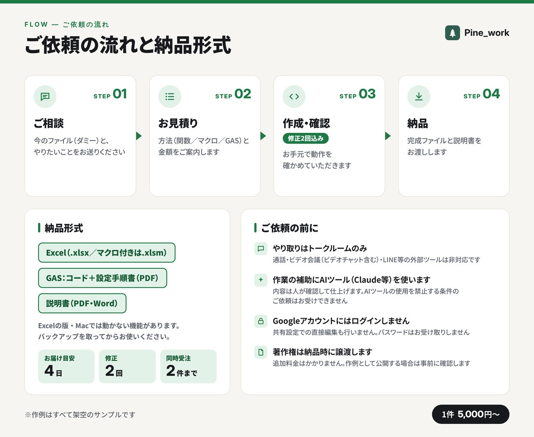Click the list icon in STEP 02
Image resolution: width=534 pixels, height=437 pixels.
coord(170,97)
